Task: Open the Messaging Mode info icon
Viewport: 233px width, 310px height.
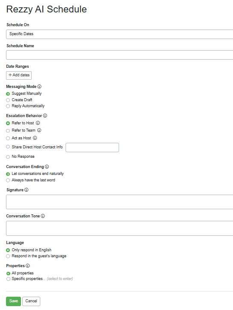Action: tap(39, 87)
